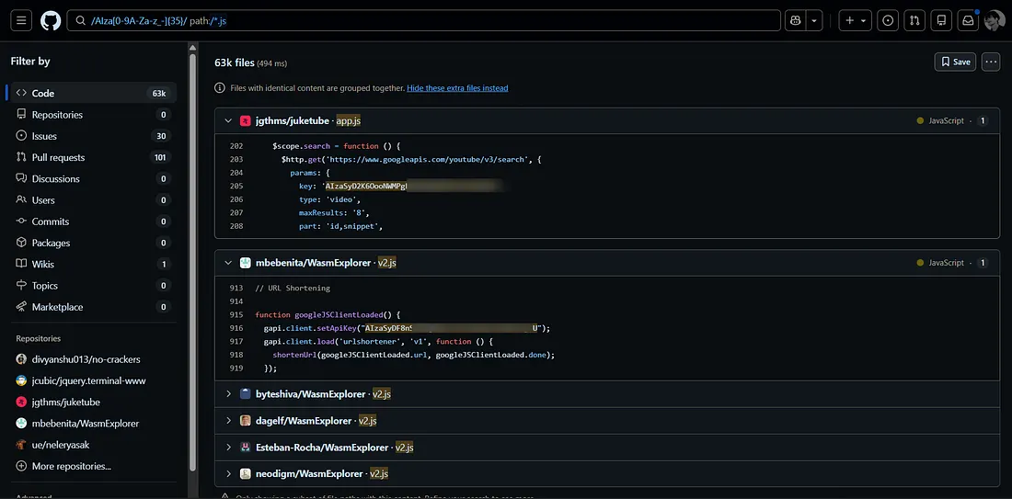
Task: Open the three-dot options menu near Save
Action: pos(991,62)
